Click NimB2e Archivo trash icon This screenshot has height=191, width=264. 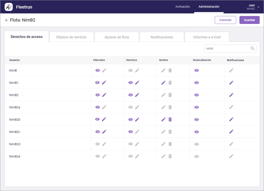(x=170, y=156)
